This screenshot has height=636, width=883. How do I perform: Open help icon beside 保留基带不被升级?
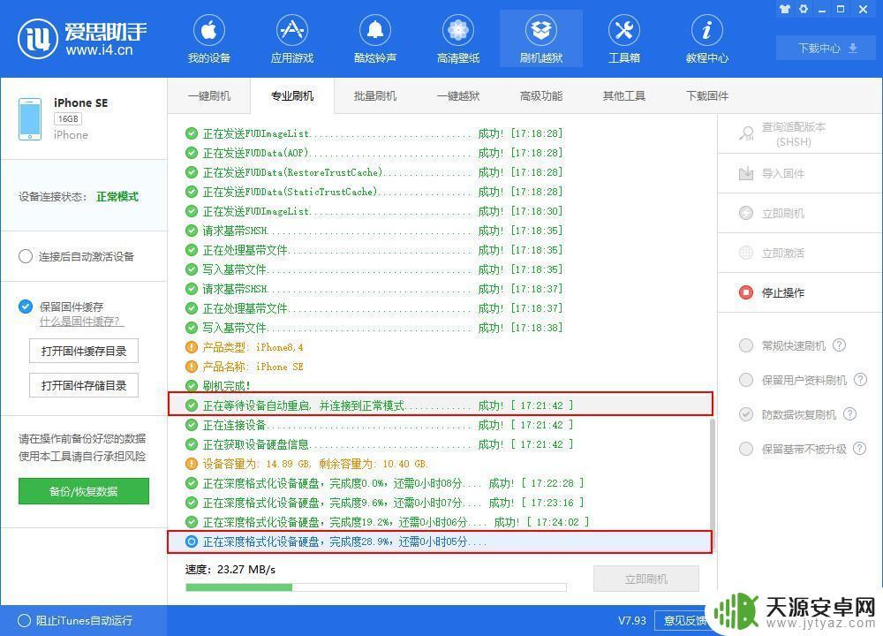(x=859, y=449)
